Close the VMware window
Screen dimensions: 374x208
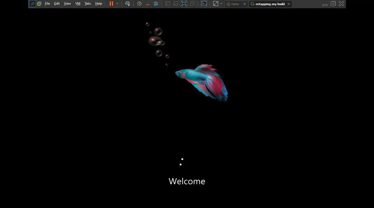[341, 4]
